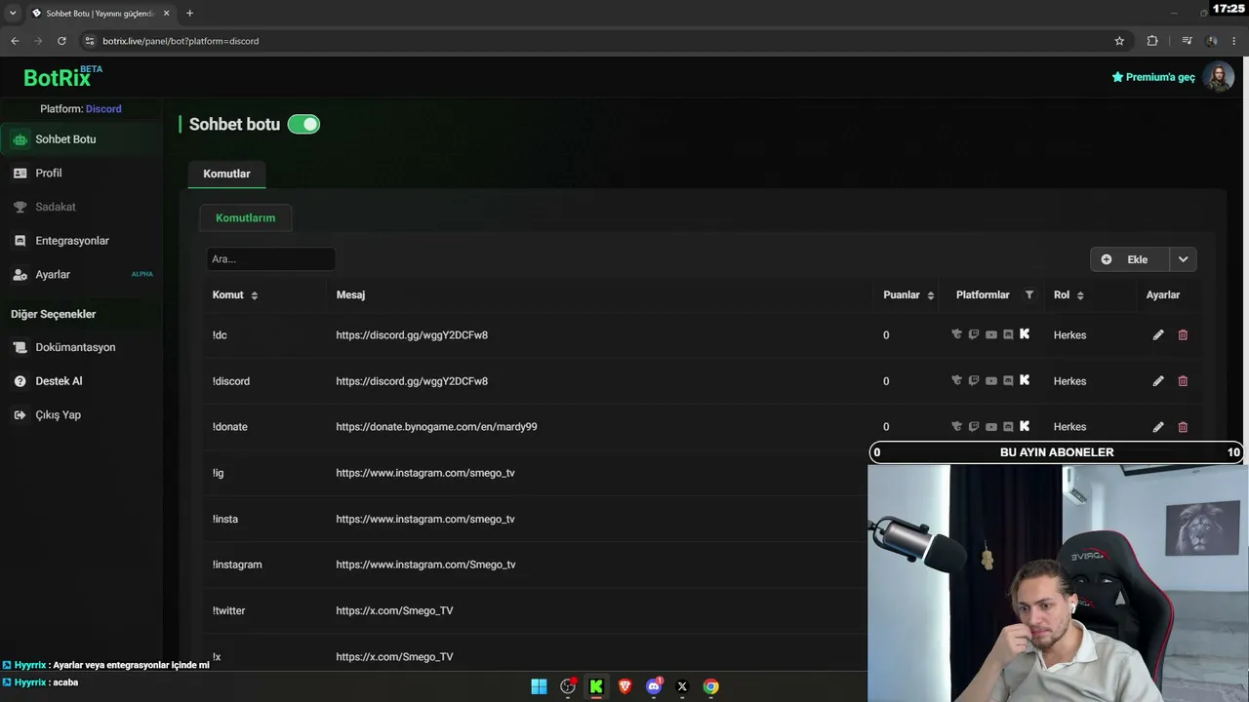Add a new command with Ekle
This screenshot has height=702, width=1249.
click(1130, 259)
